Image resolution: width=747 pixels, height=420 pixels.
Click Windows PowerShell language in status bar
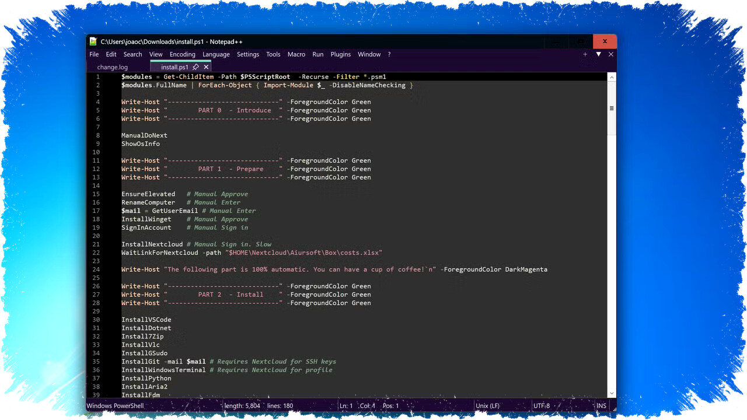pyautogui.click(x=116, y=406)
